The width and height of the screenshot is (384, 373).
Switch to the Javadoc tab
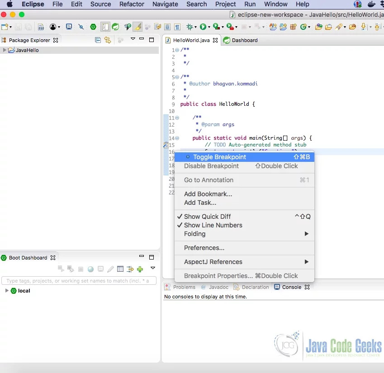(215, 287)
